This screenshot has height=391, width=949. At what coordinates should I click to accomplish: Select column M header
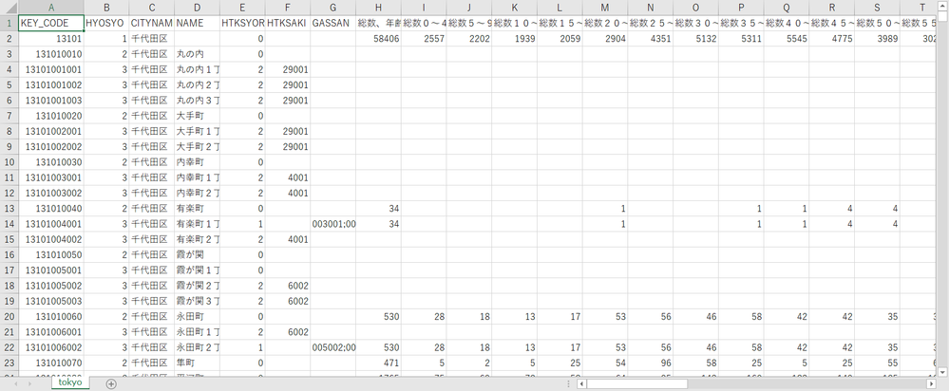605,8
